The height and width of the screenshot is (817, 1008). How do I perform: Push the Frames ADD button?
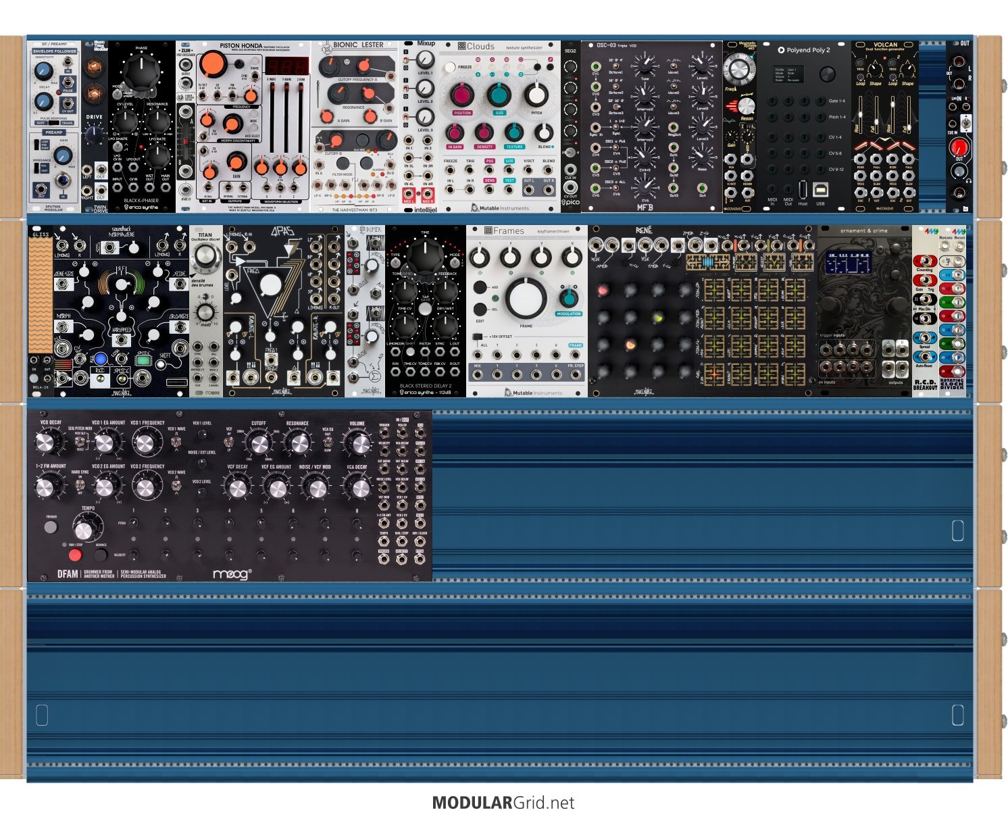pyautogui.click(x=480, y=288)
